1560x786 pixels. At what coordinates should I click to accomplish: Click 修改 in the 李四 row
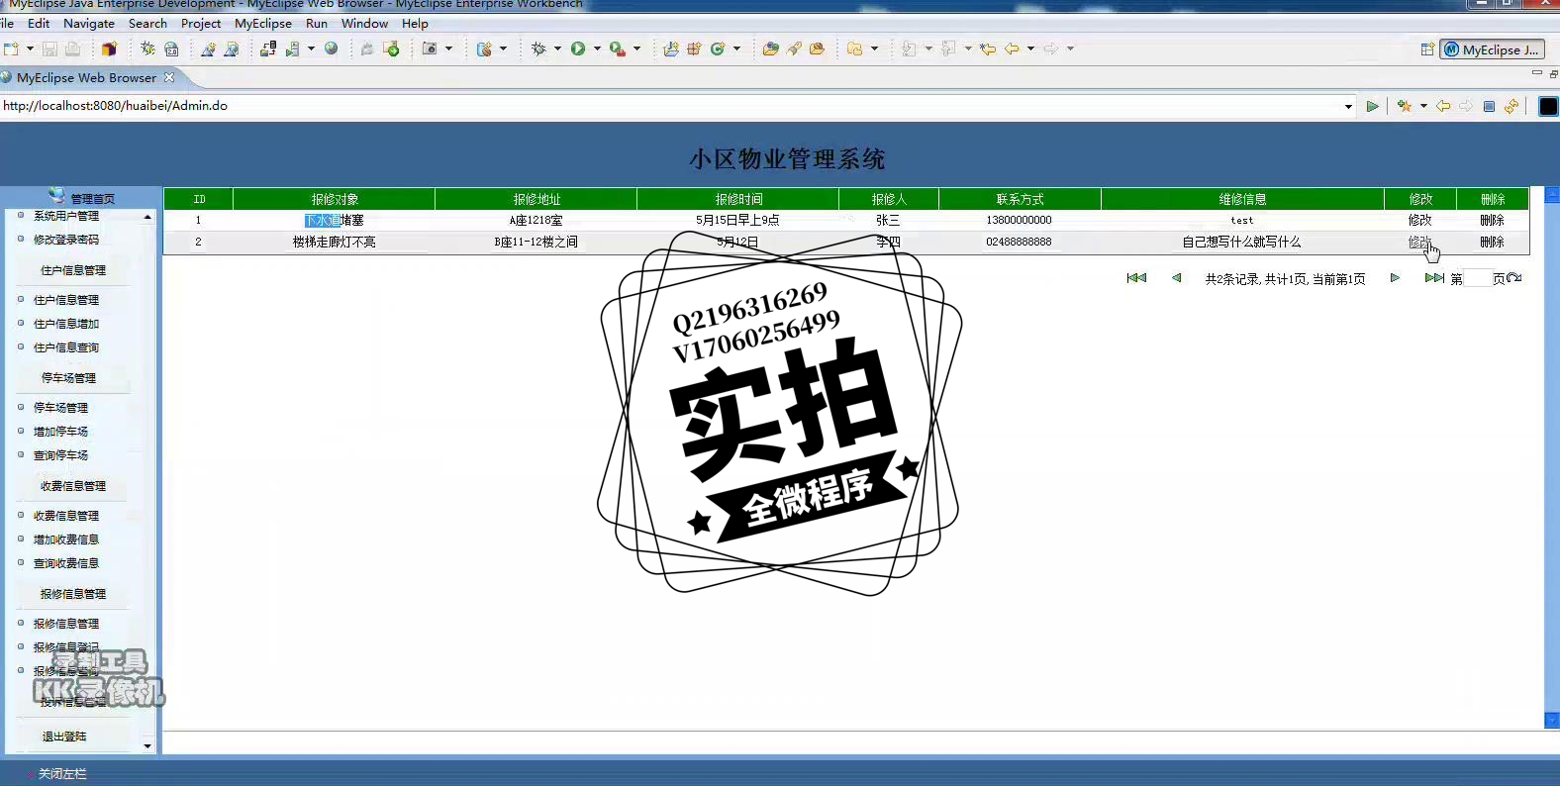pyautogui.click(x=1420, y=242)
